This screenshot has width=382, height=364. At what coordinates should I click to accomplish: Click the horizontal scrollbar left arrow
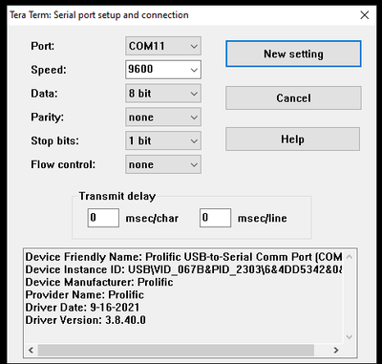(x=31, y=350)
